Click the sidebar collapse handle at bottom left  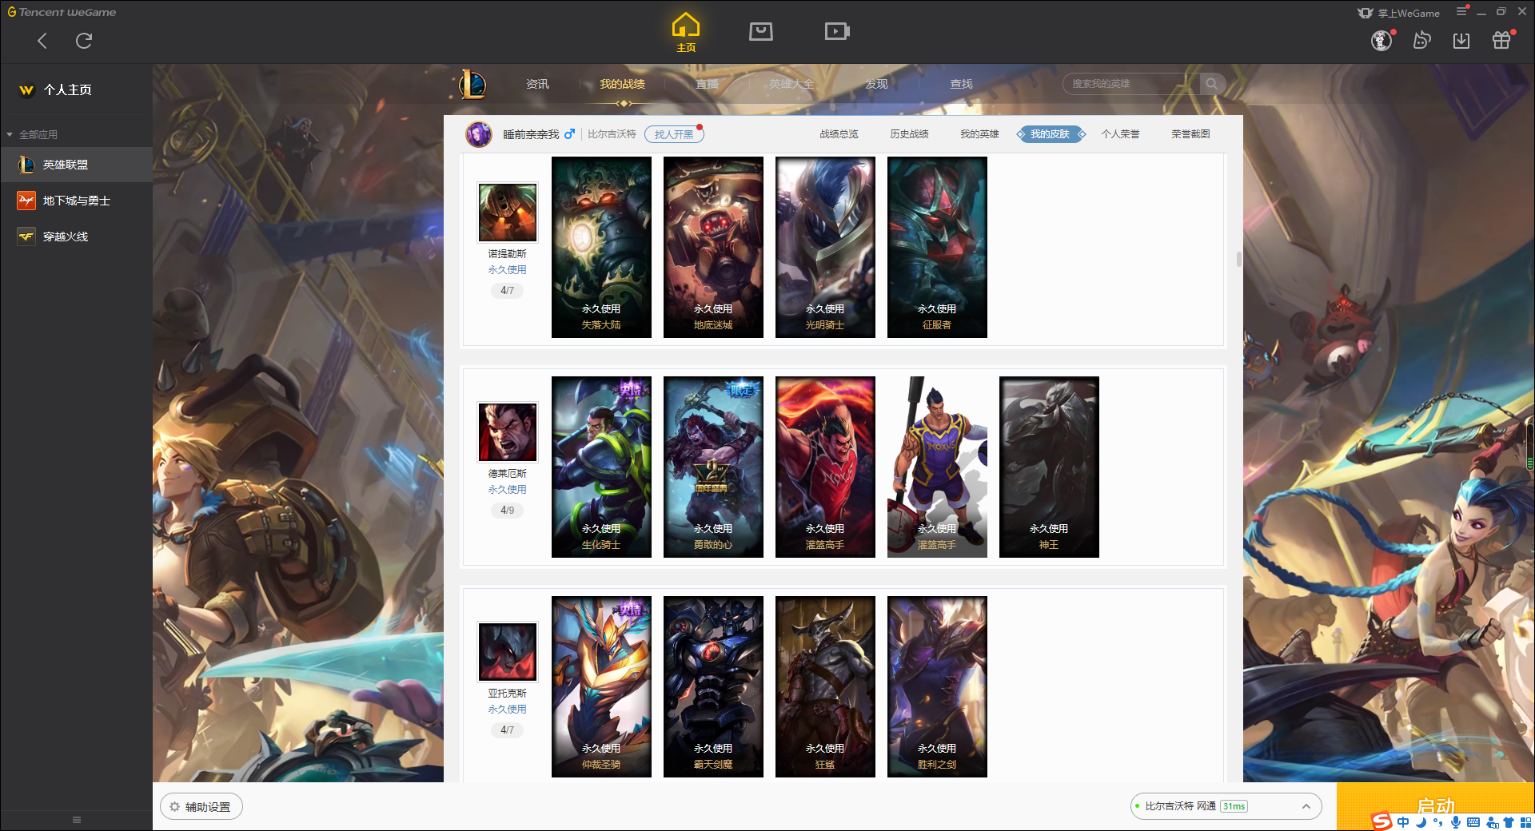point(77,820)
